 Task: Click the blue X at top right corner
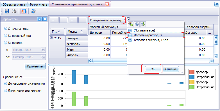tap(217, 4)
